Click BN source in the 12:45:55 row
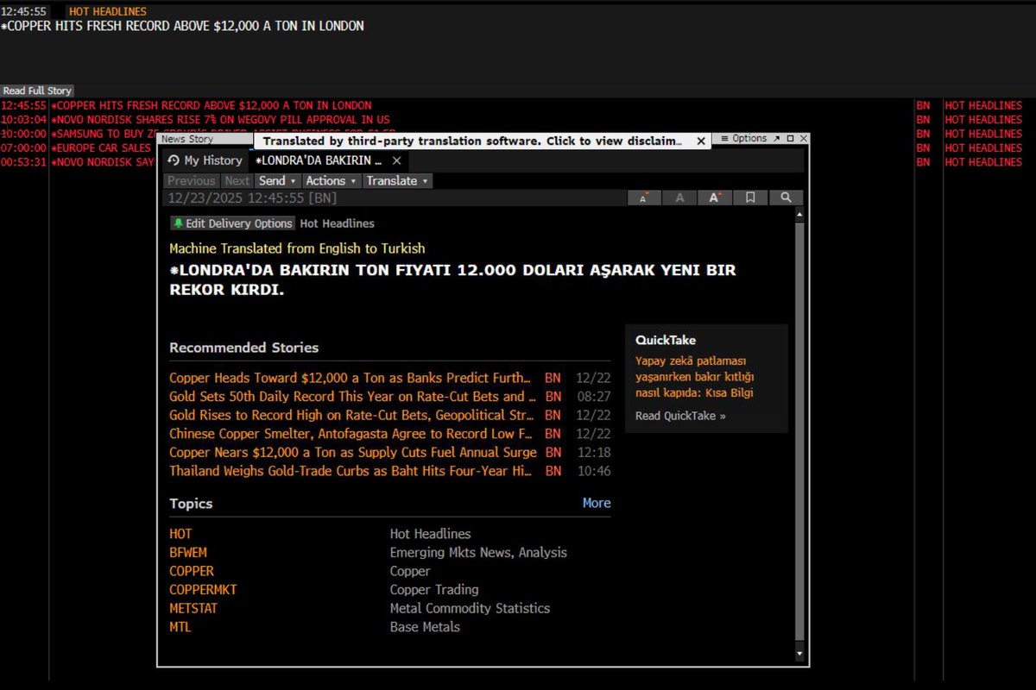Screen dimensions: 1036x690 924,105
